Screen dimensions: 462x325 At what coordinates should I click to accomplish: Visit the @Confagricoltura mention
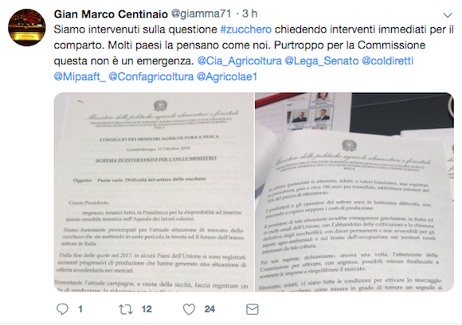pos(151,77)
